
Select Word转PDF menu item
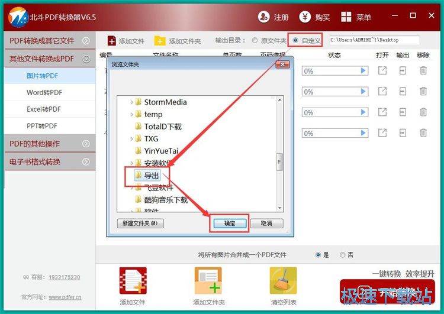[50, 92]
